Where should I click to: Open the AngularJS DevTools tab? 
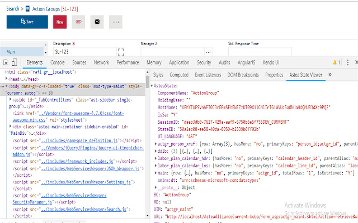246,62
